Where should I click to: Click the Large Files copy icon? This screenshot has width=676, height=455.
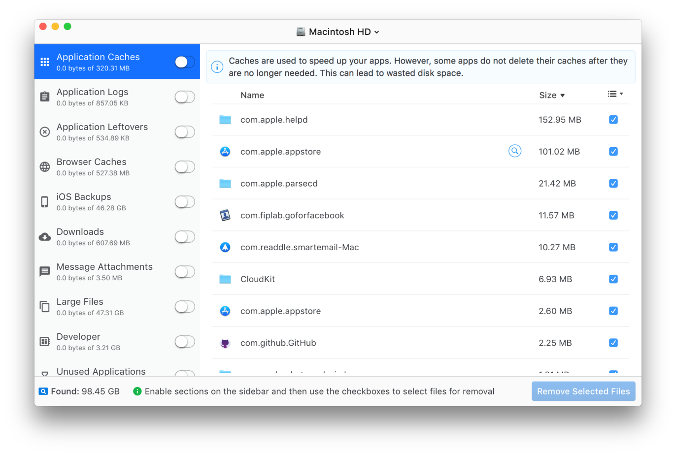coord(45,307)
